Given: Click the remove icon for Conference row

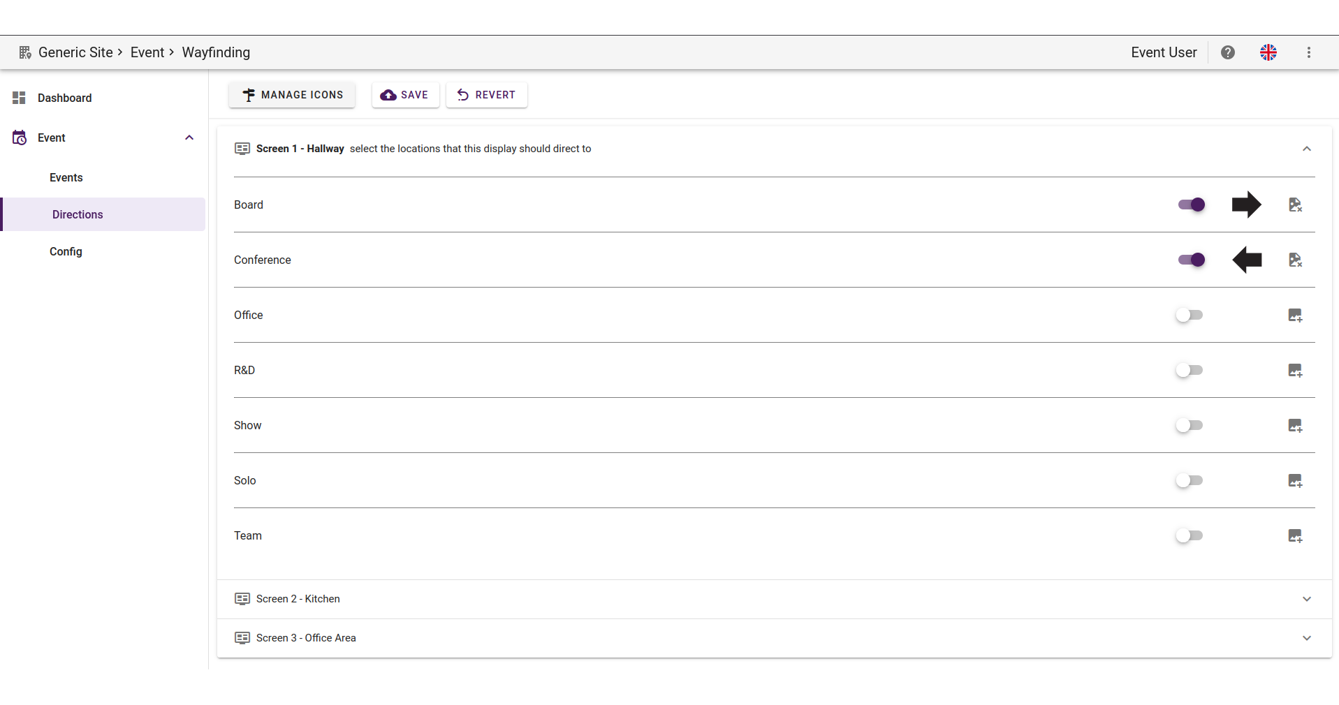Looking at the screenshot, I should pyautogui.click(x=1295, y=260).
